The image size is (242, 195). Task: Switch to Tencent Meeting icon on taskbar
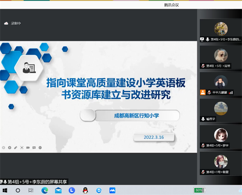click(113, 190)
